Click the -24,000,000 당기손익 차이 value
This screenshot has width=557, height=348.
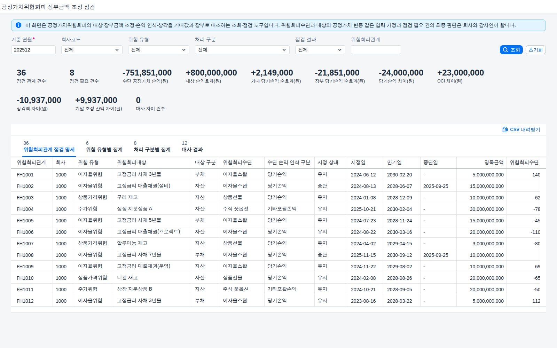tap(401, 73)
